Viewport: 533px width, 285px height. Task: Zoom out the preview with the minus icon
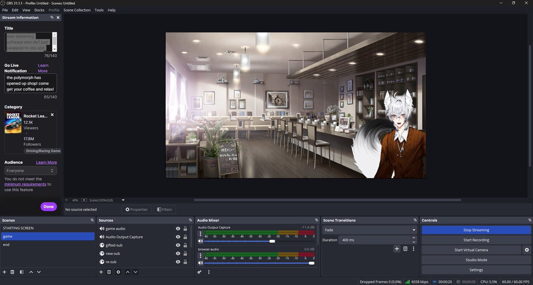tap(67, 200)
